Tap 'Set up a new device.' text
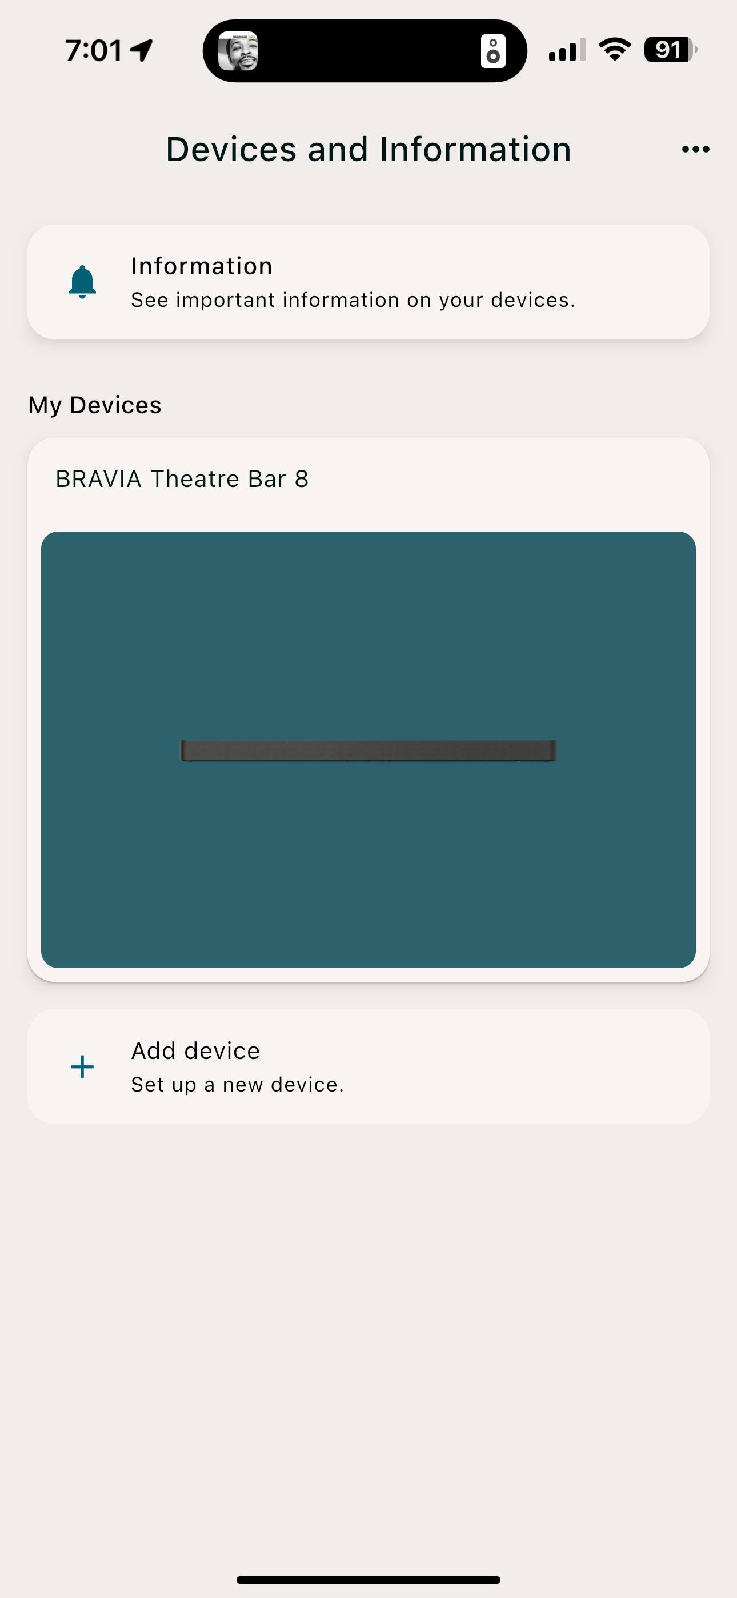 click(x=237, y=1084)
